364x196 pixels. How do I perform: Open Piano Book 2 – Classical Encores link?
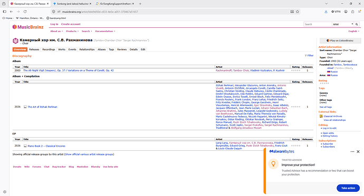click(46, 146)
